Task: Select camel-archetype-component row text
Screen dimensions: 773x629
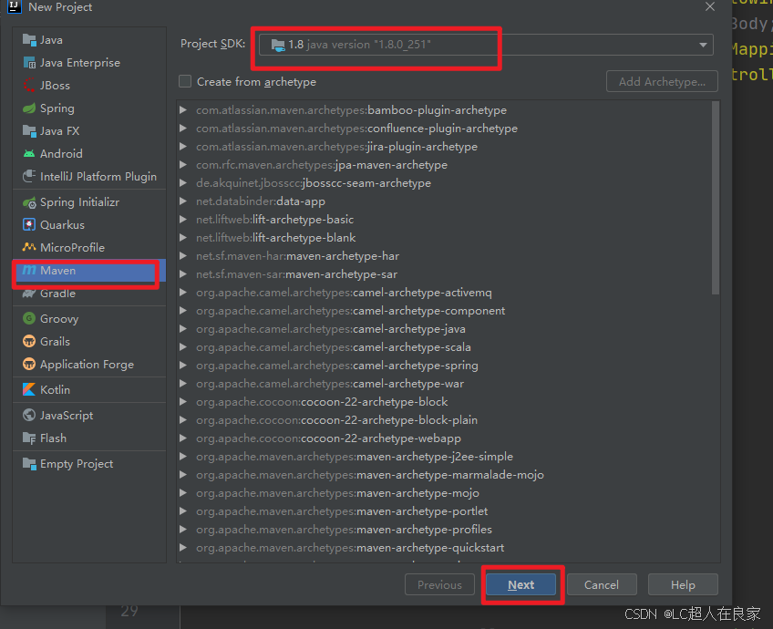Action: coord(351,311)
